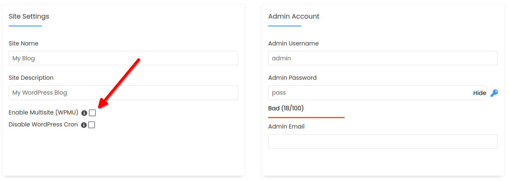
Task: Click the Disable WordPress Cron label text
Action: [x=43, y=124]
